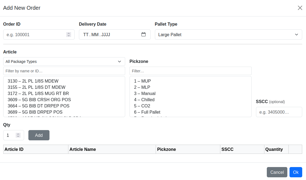Screen dimensions: 306x180
Task: Focus the Delivery Date field
Action: (x=115, y=35)
